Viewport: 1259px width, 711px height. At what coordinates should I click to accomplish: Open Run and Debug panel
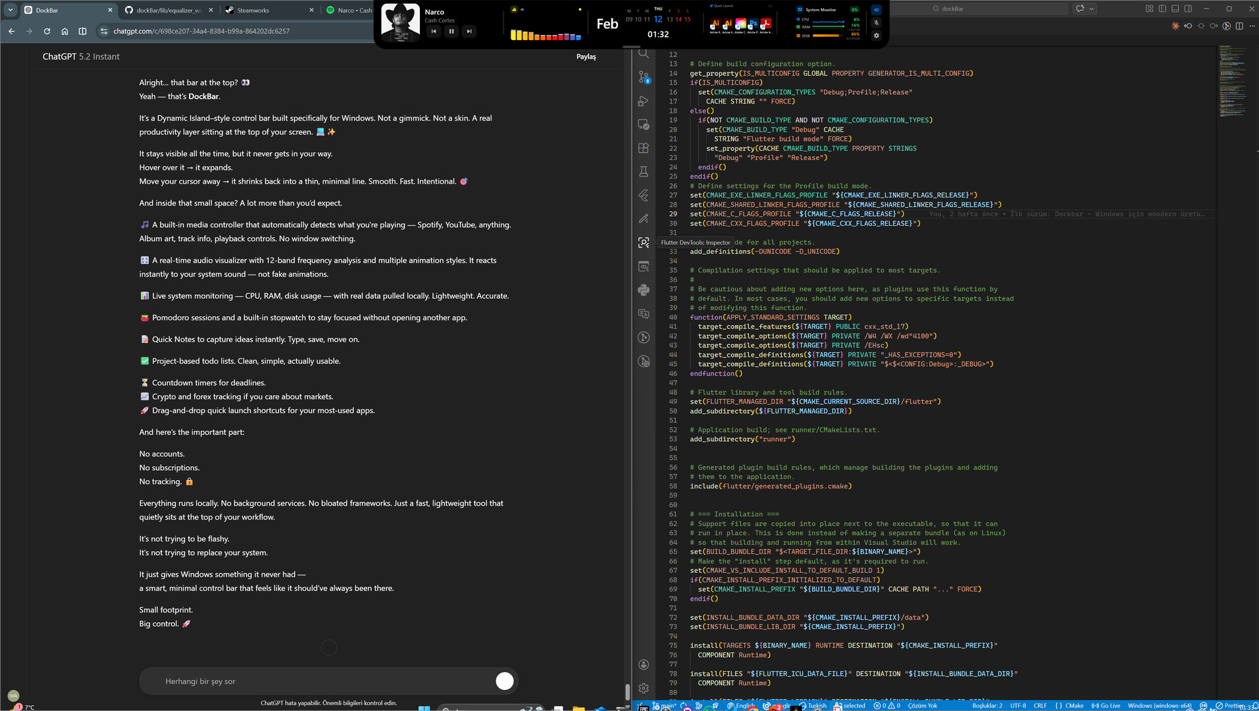(x=644, y=101)
